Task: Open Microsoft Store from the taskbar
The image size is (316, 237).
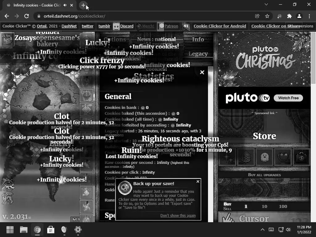Action: [x=51, y=230]
